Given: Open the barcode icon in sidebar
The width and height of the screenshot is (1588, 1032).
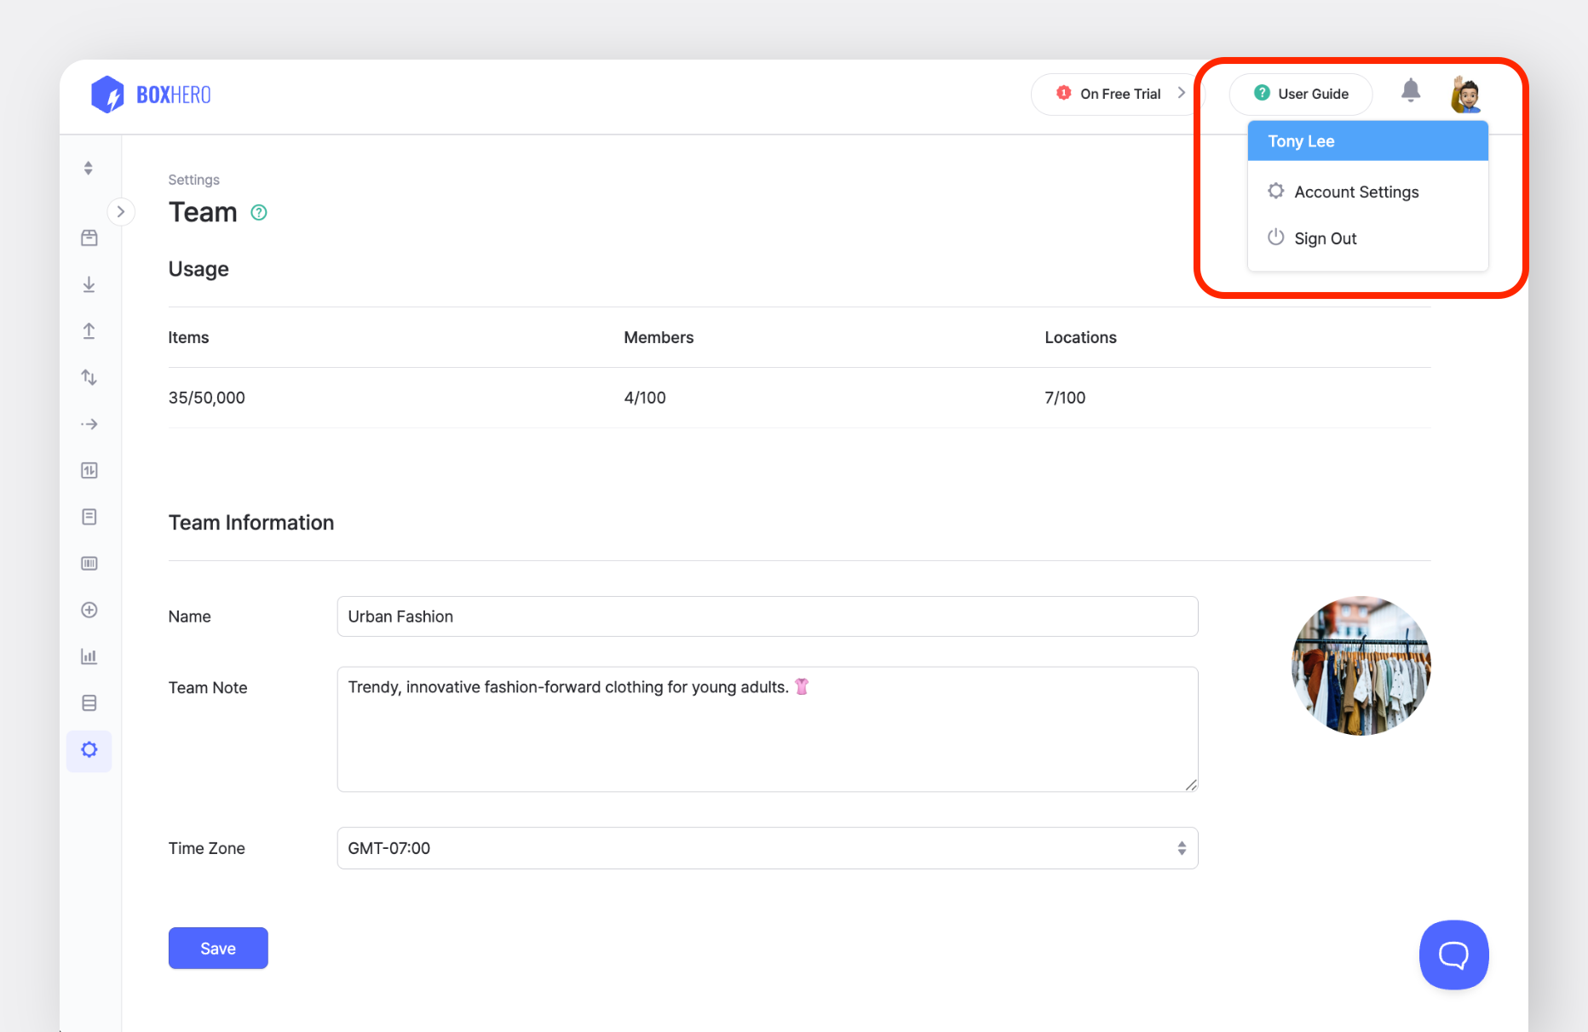Looking at the screenshot, I should [x=89, y=564].
